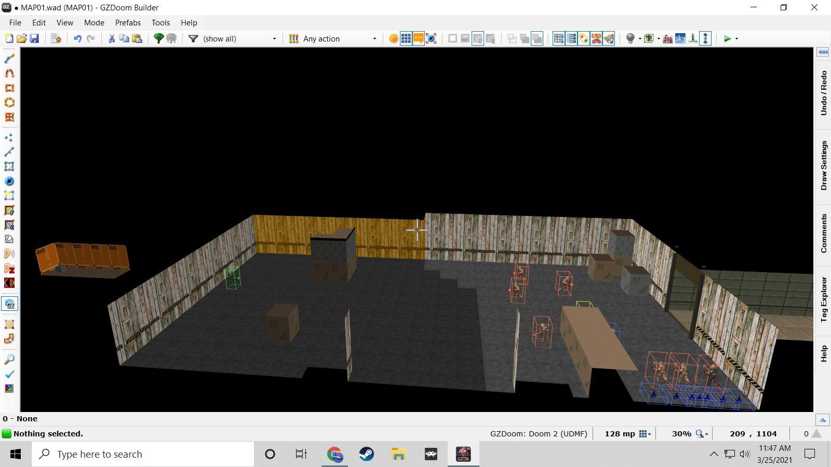Toggle the grid display button

[x=406, y=38]
